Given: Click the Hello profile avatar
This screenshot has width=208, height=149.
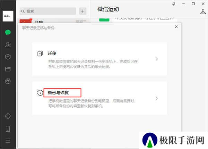Looking at the screenshot, I should [8, 16].
